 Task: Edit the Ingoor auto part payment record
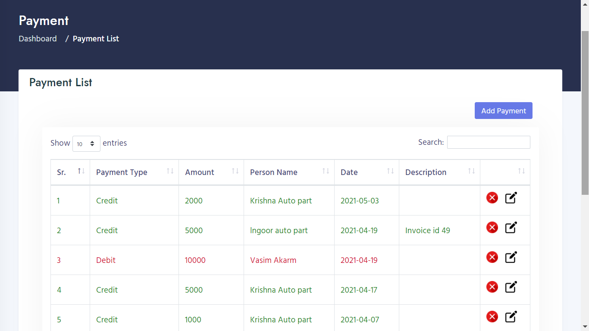(511, 227)
